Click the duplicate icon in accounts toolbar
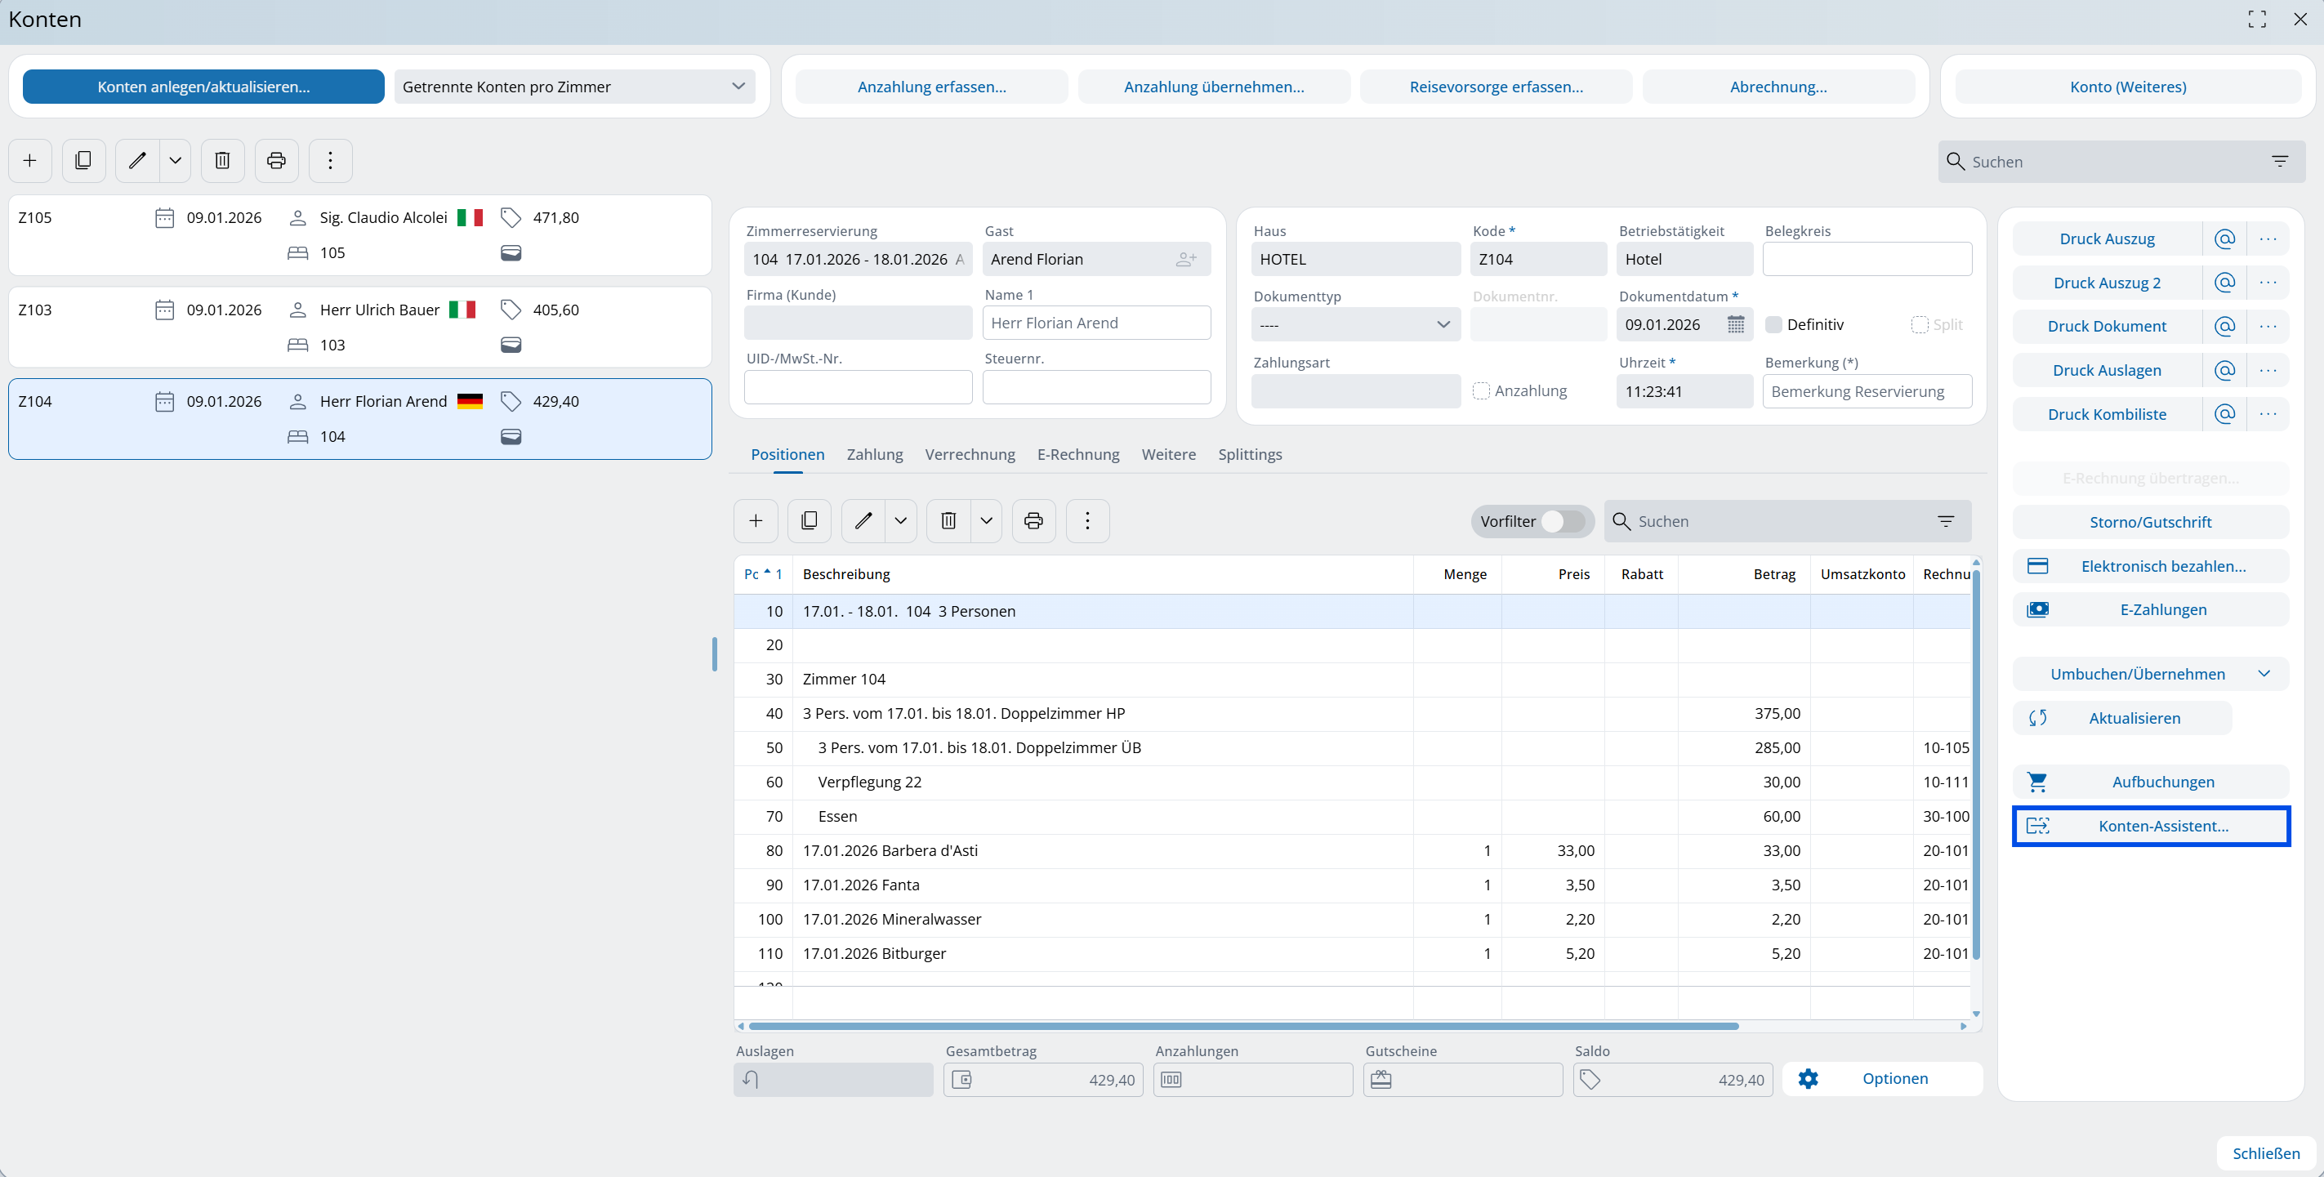 (x=83, y=161)
